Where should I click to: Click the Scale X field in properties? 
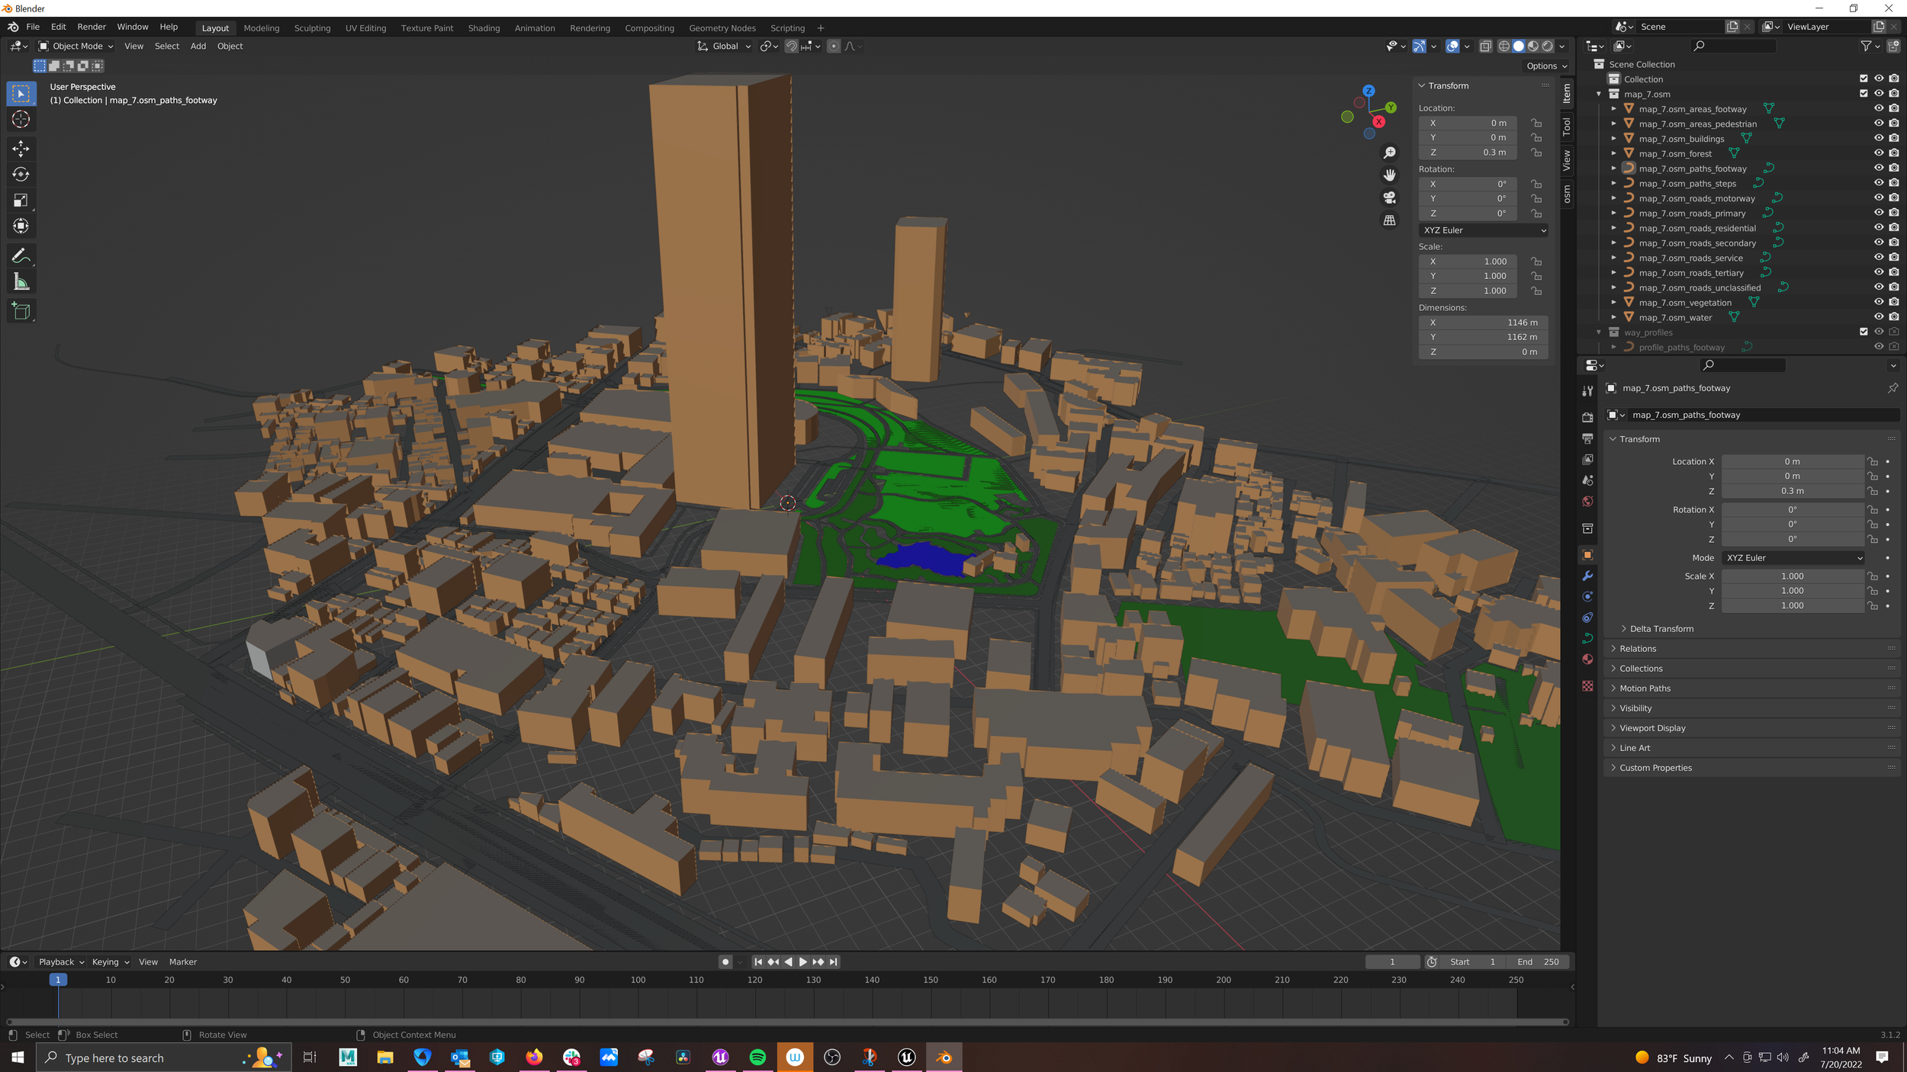(1792, 576)
